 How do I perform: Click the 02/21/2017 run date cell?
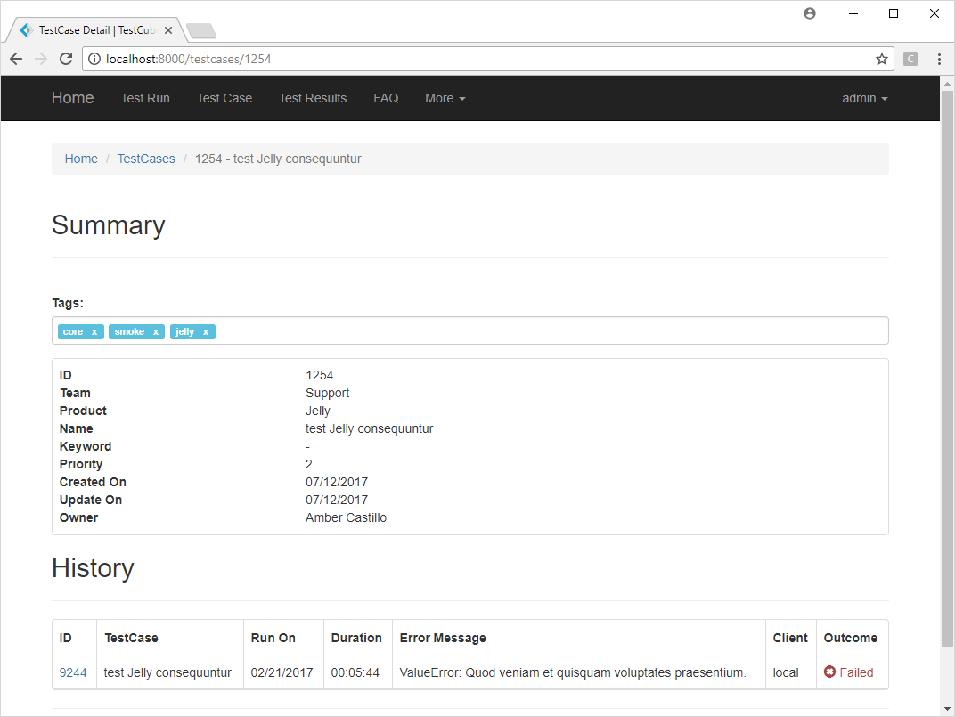(284, 672)
